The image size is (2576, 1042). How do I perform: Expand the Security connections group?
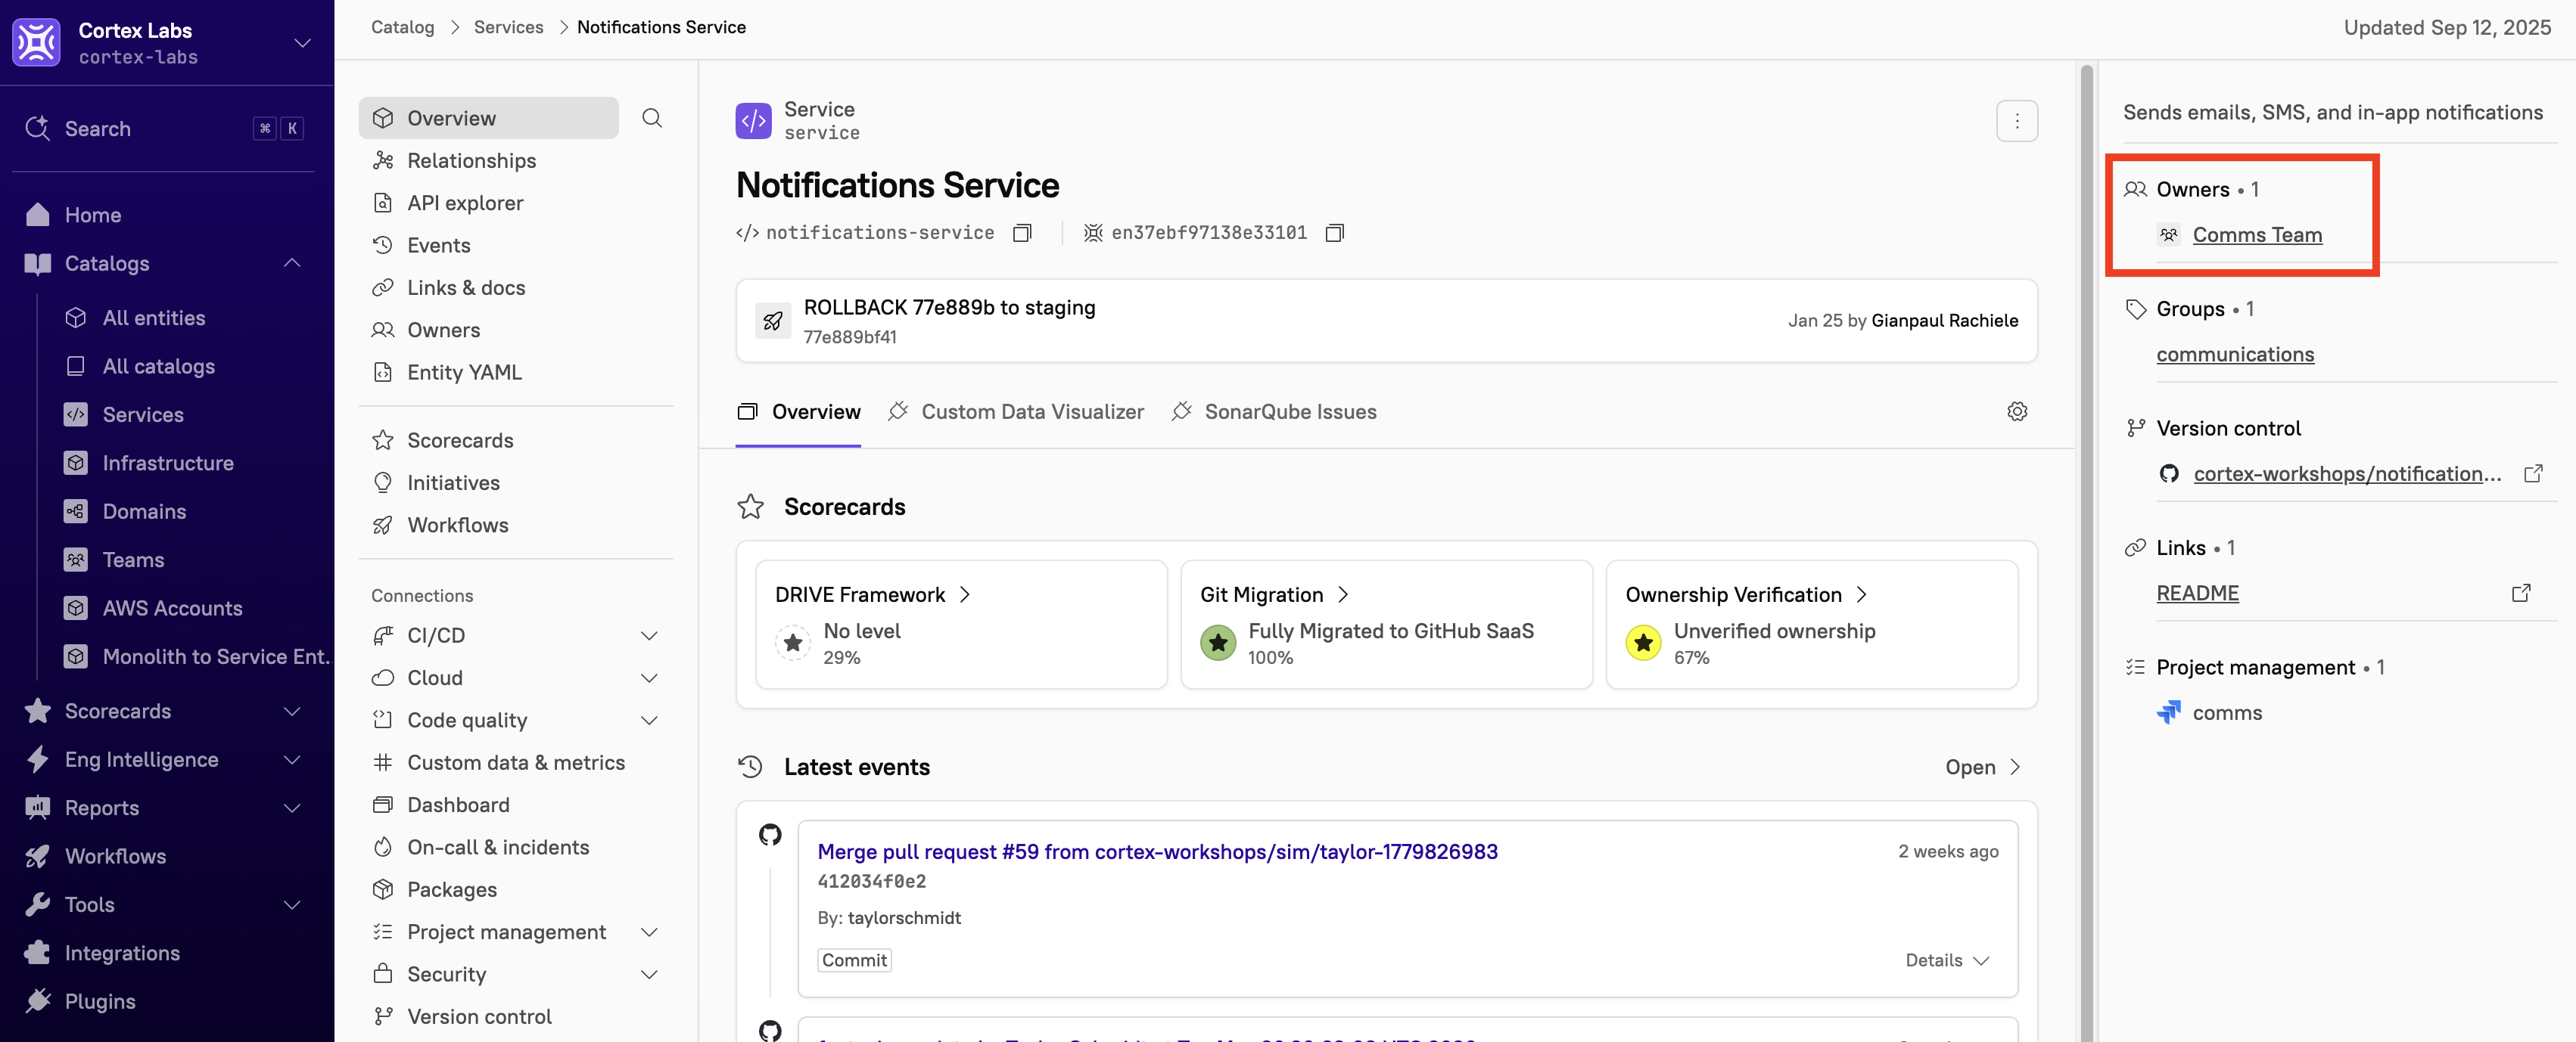coord(649,974)
